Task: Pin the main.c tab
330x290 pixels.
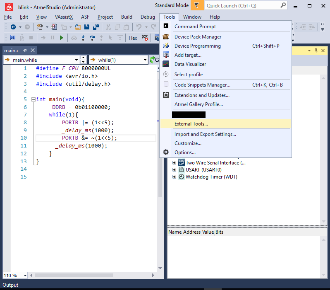Action: tap(25, 51)
